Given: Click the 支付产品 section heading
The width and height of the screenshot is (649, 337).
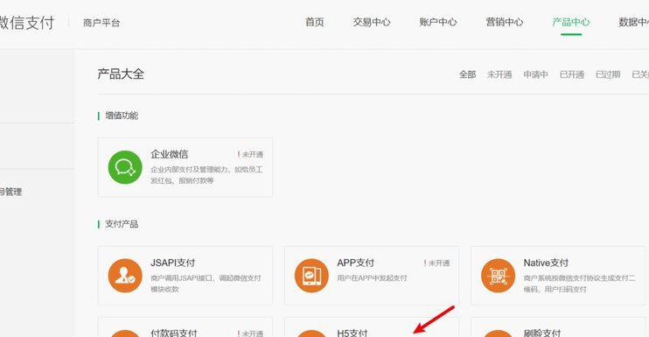Looking at the screenshot, I should click(x=122, y=224).
